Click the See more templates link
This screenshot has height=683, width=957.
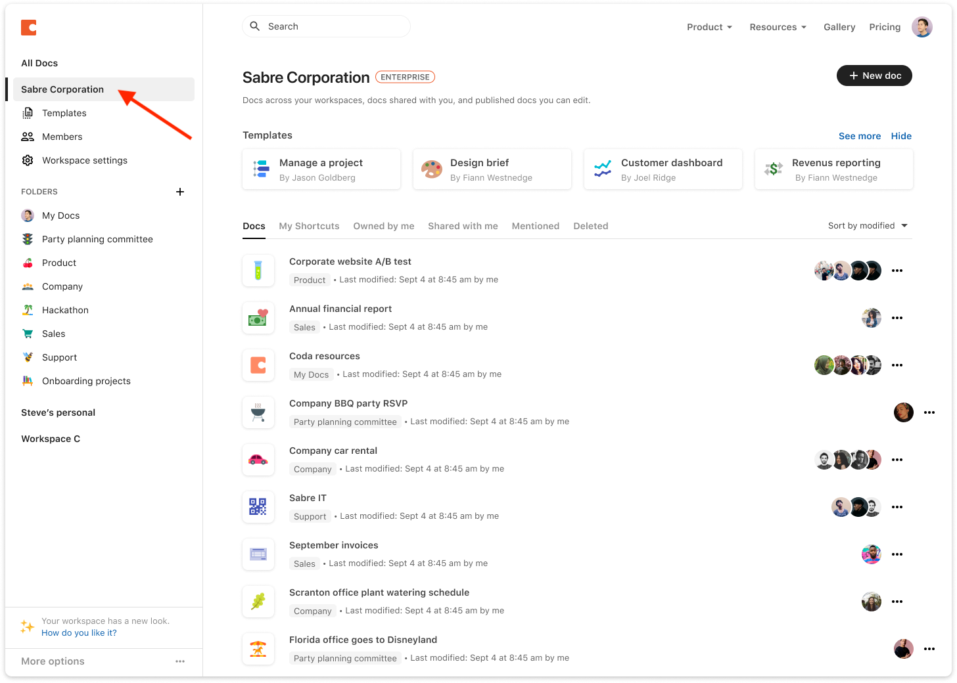click(860, 136)
